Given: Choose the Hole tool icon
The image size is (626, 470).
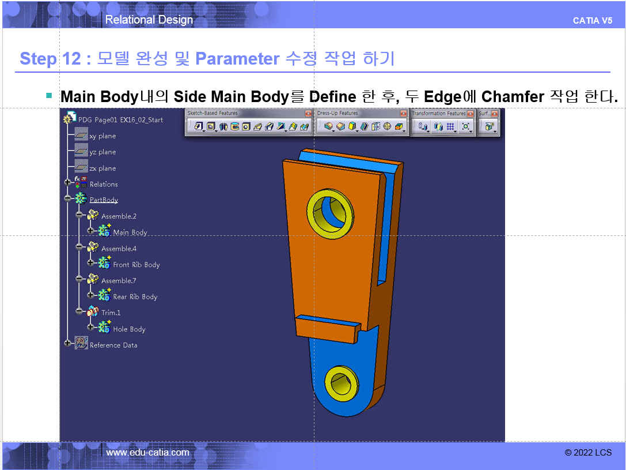Looking at the screenshot, I should click(x=246, y=126).
